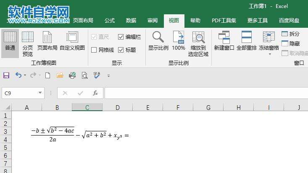
Task: Select row 5 header
Action: tap(5, 148)
